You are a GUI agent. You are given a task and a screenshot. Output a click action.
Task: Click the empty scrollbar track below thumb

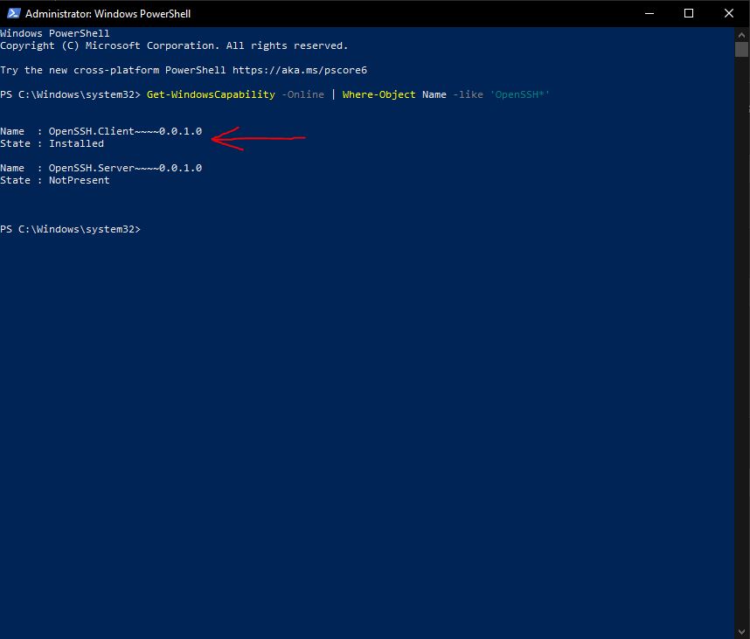741,350
